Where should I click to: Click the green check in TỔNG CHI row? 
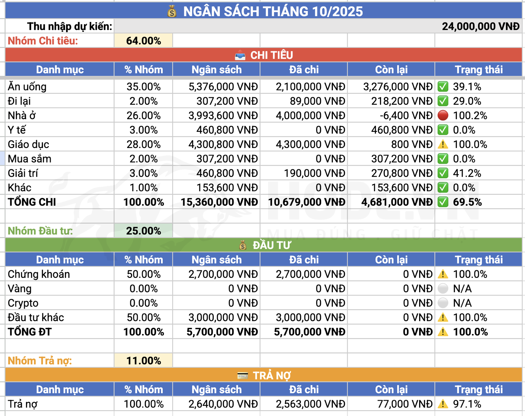[x=443, y=202]
